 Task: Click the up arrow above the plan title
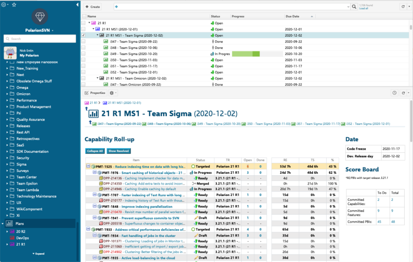(x=86, y=108)
